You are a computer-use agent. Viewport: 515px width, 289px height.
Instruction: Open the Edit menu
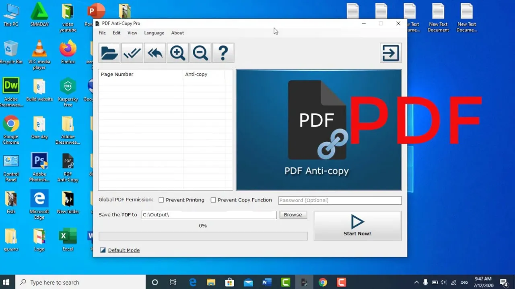coord(116,33)
